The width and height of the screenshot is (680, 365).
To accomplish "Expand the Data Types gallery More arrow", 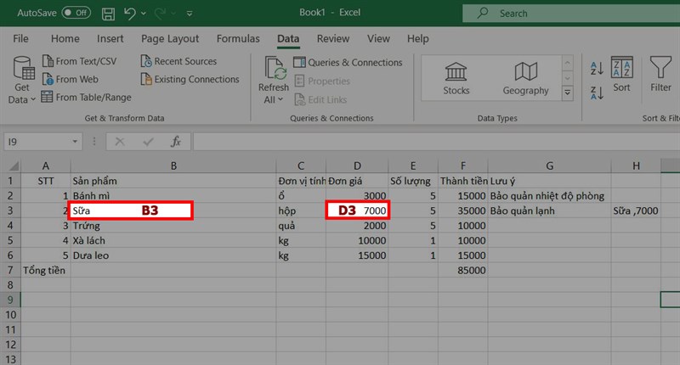I will pyautogui.click(x=567, y=93).
